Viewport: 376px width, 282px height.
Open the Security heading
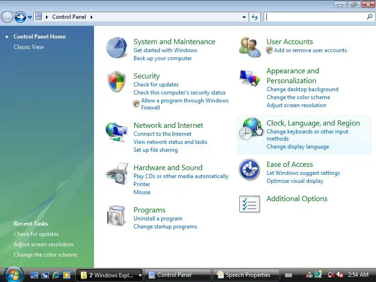click(147, 76)
